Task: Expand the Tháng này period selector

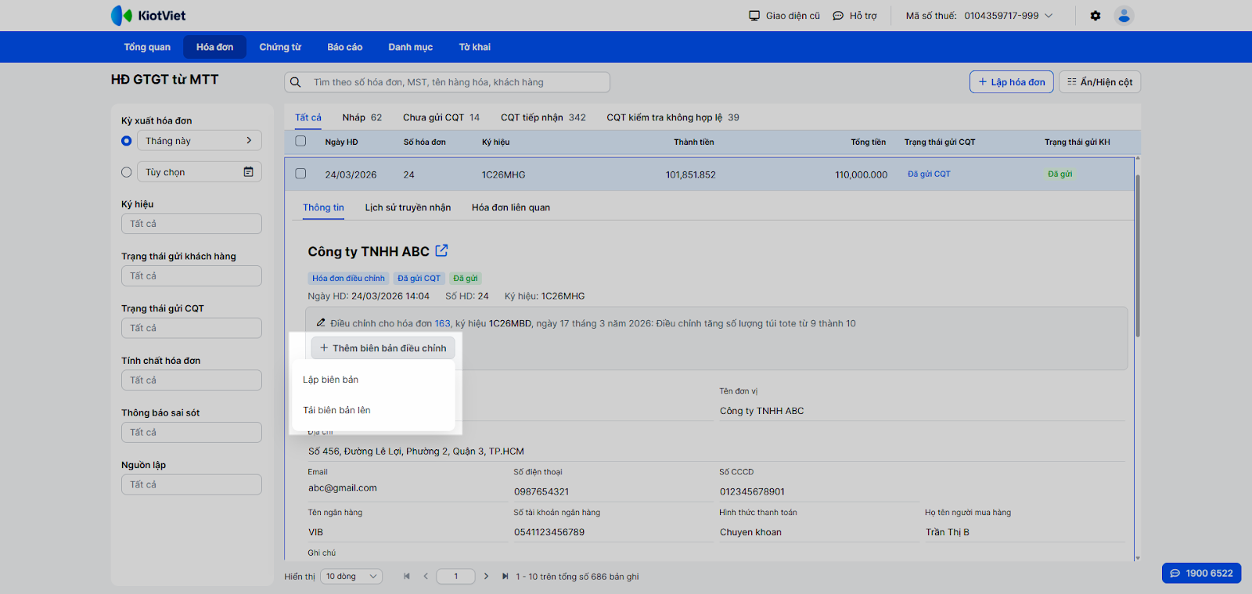Action: (x=200, y=141)
